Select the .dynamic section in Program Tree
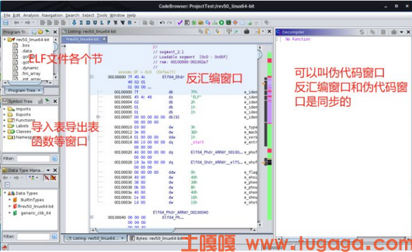Image resolution: width=412 pixels, height=252 pixels. 30,68
